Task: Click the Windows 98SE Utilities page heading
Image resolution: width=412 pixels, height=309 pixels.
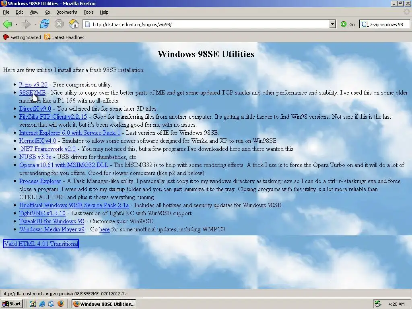Action: [206, 54]
